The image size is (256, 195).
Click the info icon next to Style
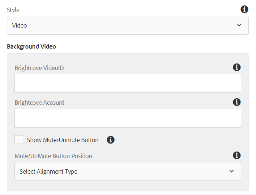coord(244,9)
